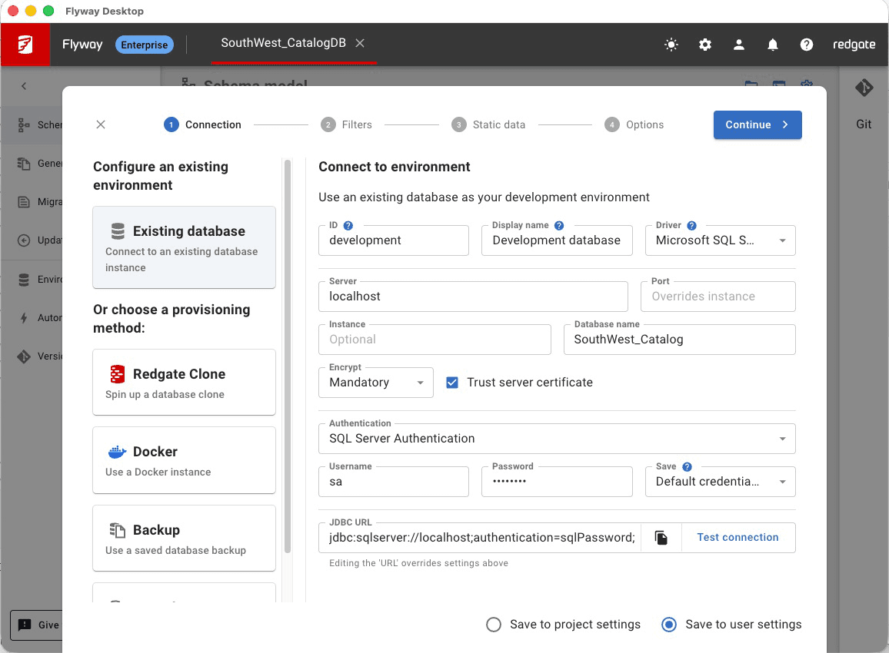Image resolution: width=889 pixels, height=653 pixels.
Task: Go to the Connection step
Action: point(202,124)
